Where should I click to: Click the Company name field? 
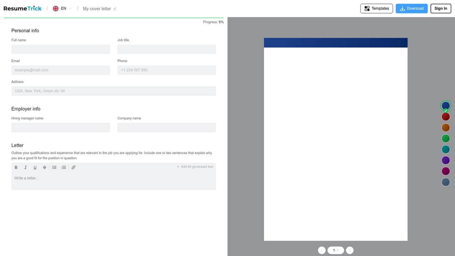(167, 128)
